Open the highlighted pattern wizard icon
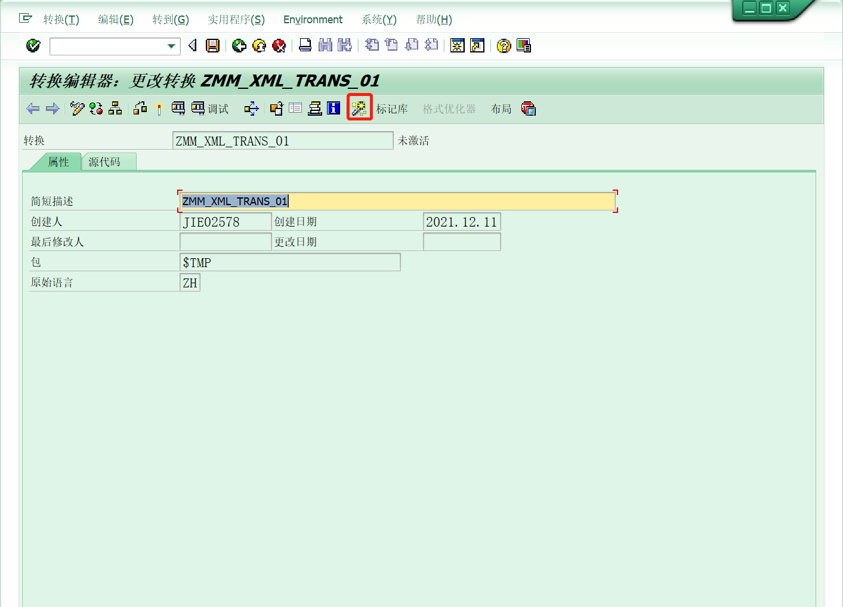Screen dimensions: 843x607 359,108
